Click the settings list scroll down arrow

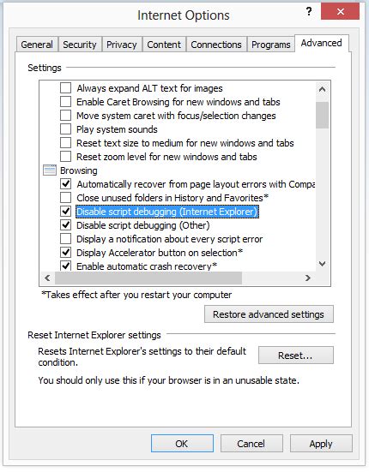pyautogui.click(x=322, y=264)
